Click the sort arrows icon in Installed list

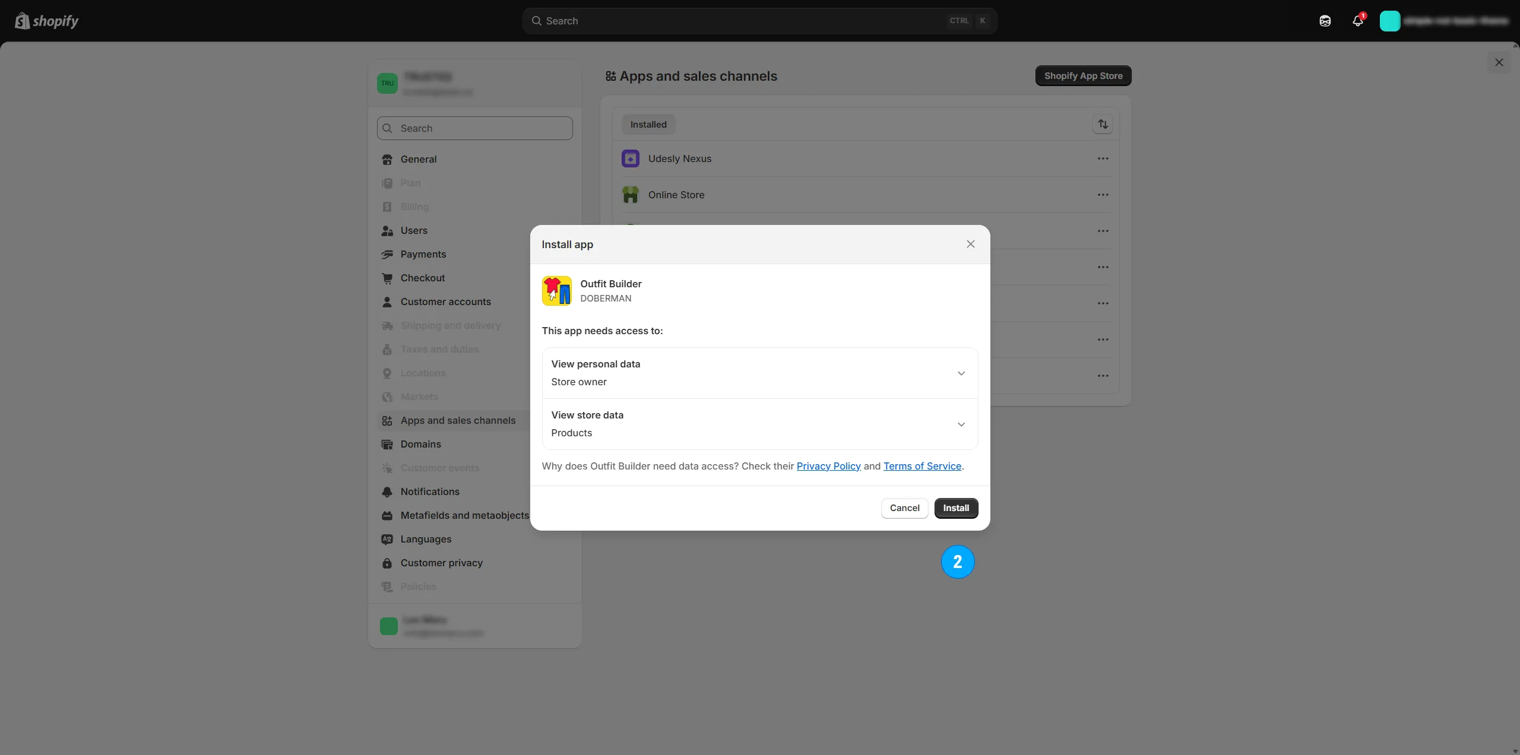coord(1103,124)
